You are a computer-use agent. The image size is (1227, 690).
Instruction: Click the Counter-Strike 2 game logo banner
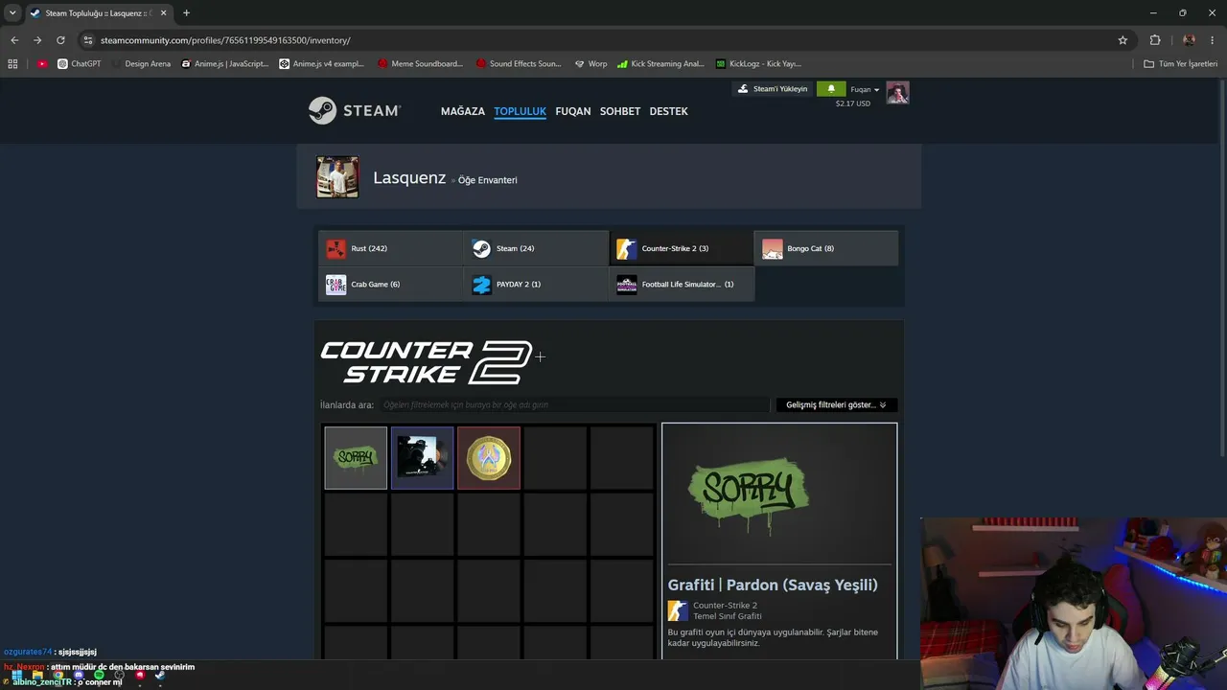pyautogui.click(x=426, y=362)
